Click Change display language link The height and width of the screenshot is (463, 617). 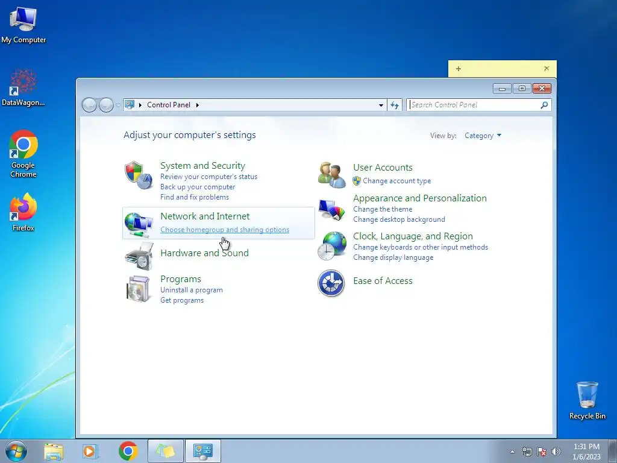tap(393, 257)
